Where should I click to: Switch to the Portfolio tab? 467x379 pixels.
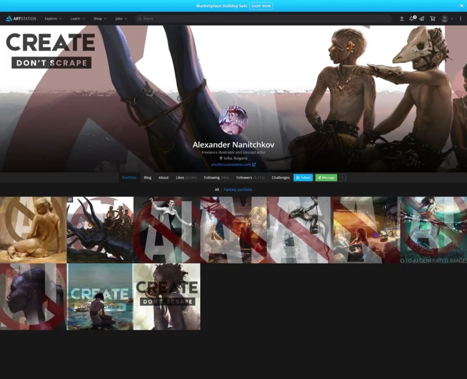pos(129,177)
